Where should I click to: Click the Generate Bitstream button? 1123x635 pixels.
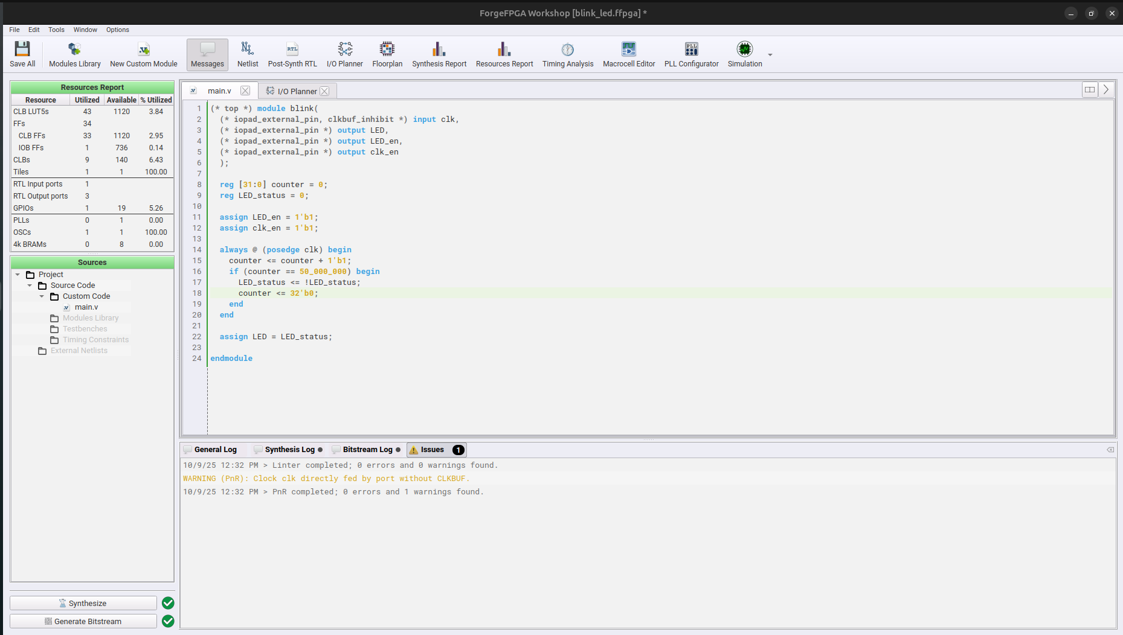click(x=83, y=621)
